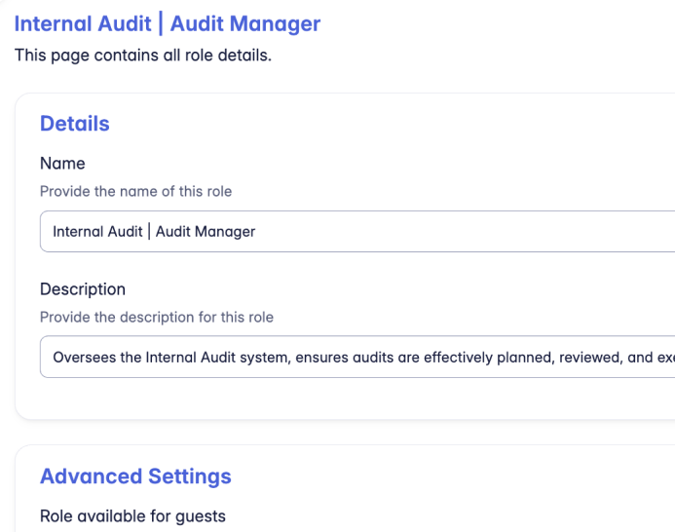This screenshot has height=532, width=675.
Task: Click the page title 'Internal Audit | Audit Manager'
Action: point(167,23)
